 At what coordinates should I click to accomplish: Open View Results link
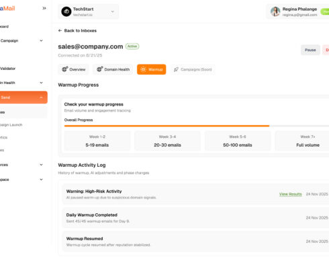[290, 194]
